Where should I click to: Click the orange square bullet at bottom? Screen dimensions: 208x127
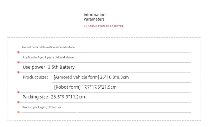click(18, 112)
